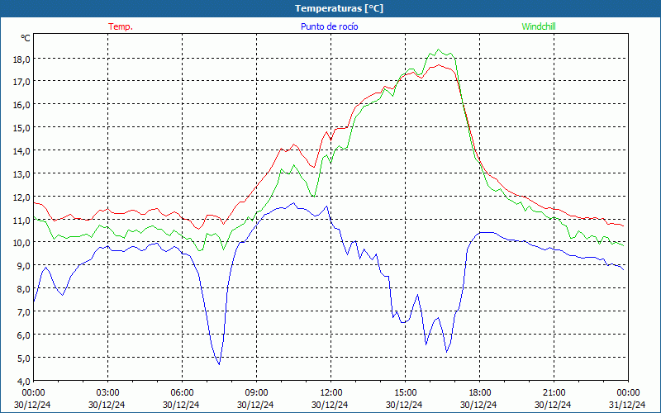Click the 15,0 y-axis value
Screen dimensions: 661x413
[21, 129]
